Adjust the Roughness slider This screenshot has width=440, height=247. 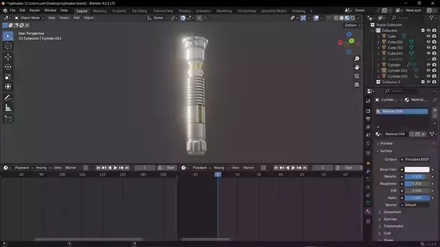417,183
